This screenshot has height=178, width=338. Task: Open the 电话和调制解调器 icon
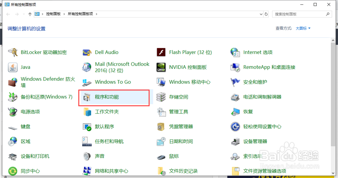click(x=235, y=97)
